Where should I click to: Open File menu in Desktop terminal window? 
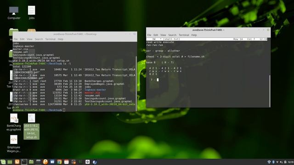coord(16,39)
